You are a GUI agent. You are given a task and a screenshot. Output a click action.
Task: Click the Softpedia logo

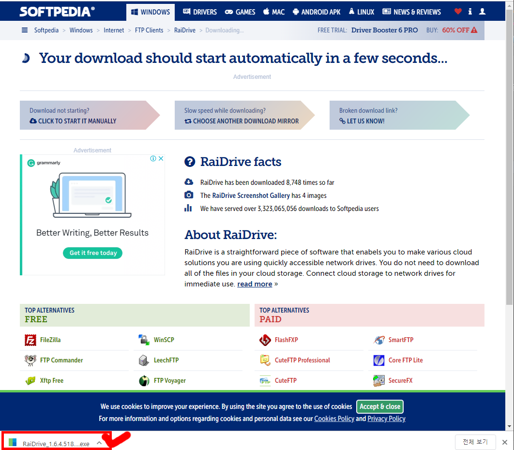(57, 12)
